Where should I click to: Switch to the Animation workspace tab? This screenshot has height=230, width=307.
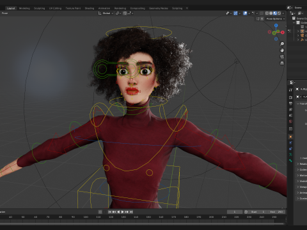(x=104, y=8)
